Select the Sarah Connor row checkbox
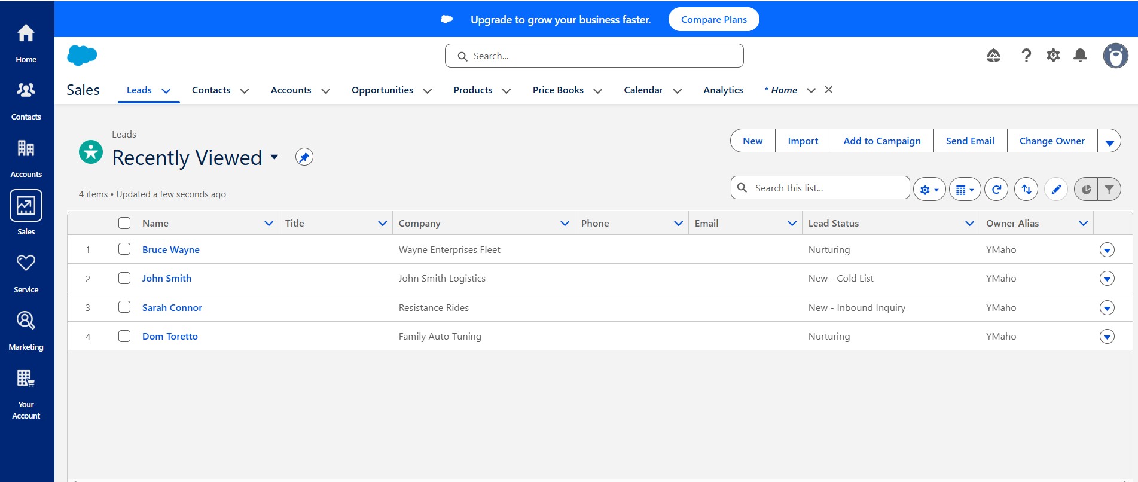Screen dimensions: 1138x482 coord(124,307)
